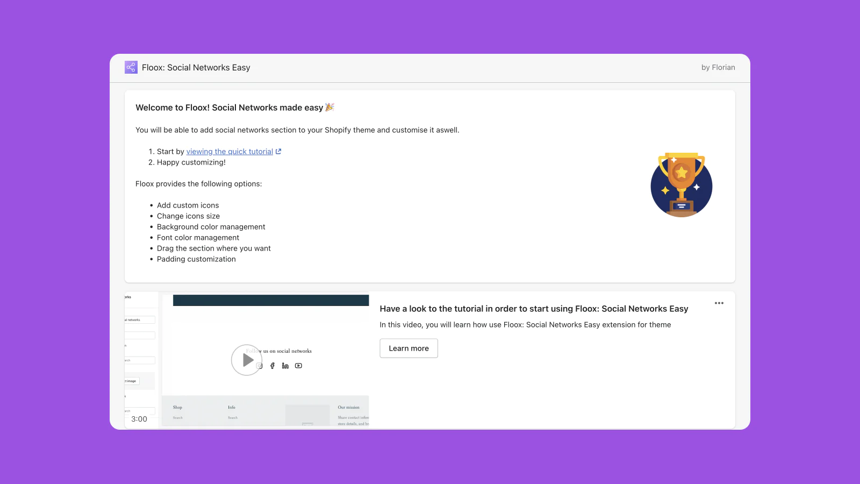Click the Facebook icon in video preview
This screenshot has width=860, height=484.
273,366
